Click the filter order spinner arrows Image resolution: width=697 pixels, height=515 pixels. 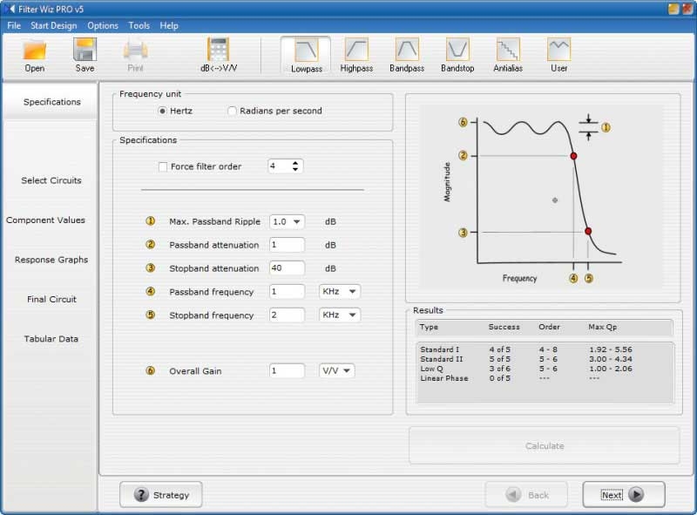tap(295, 166)
